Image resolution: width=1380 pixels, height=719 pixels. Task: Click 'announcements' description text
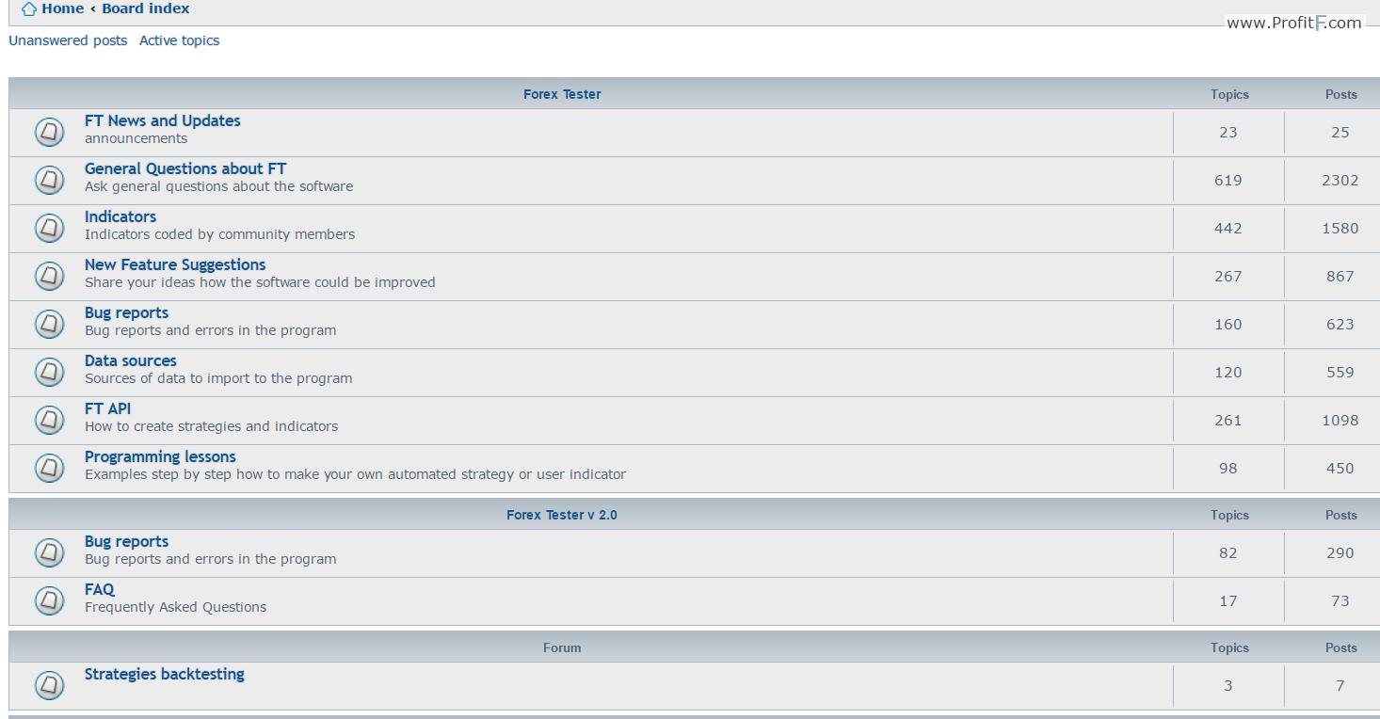(x=136, y=138)
